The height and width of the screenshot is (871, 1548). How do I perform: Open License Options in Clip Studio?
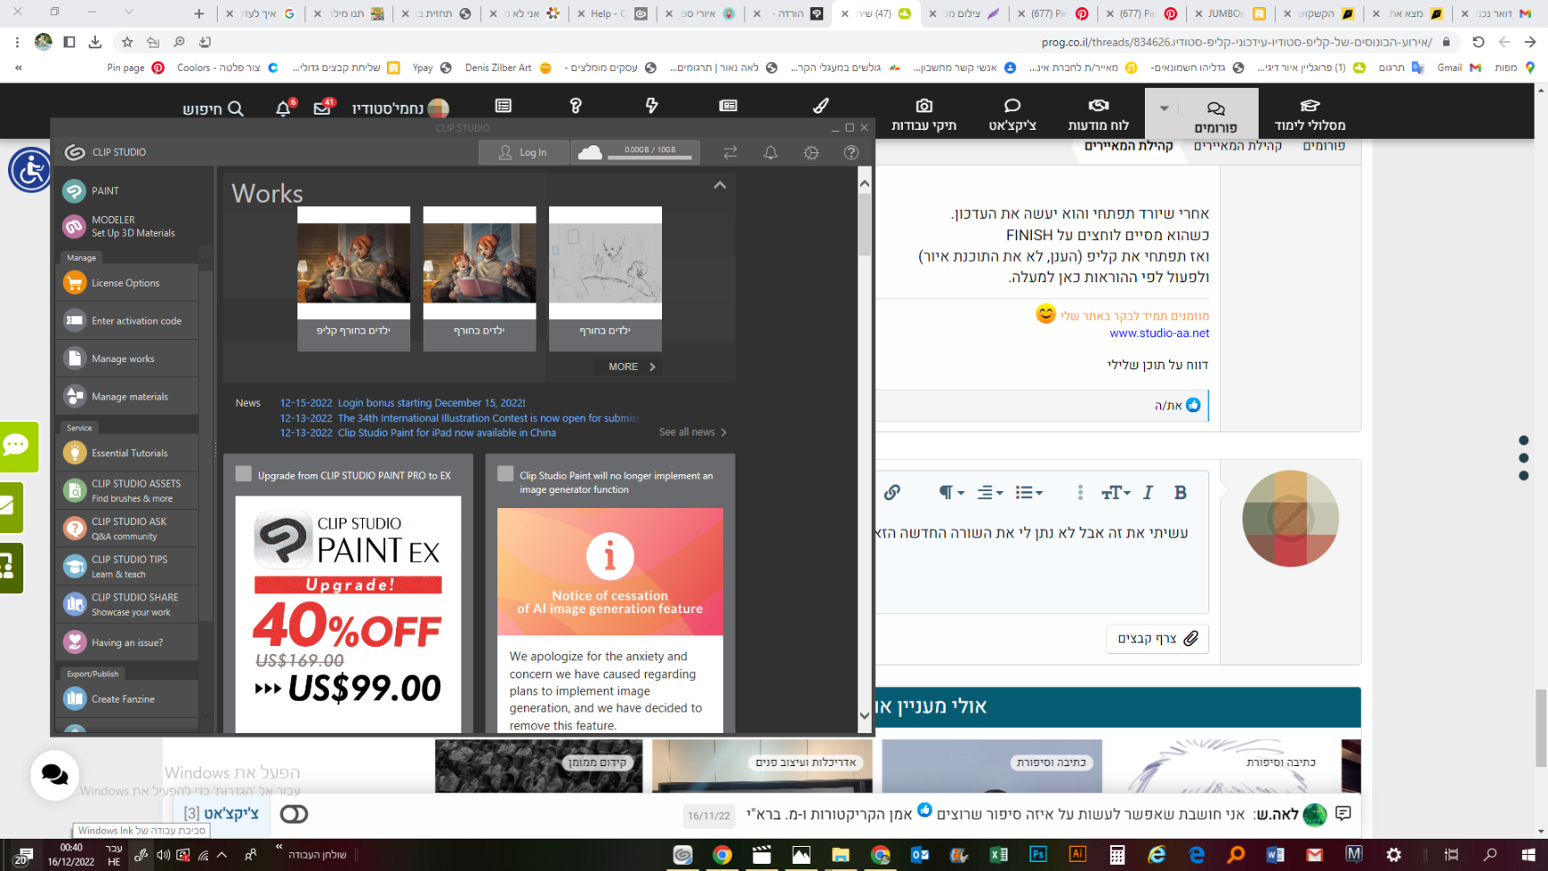[x=126, y=283]
